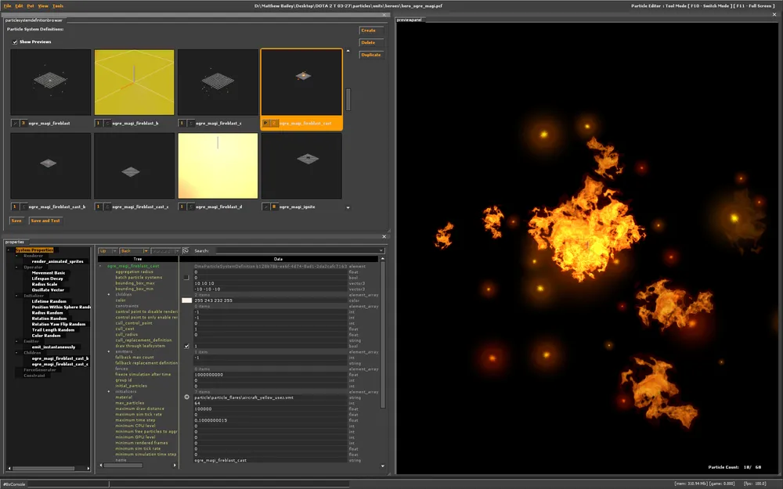Click scroll-up arrow in definitions browser
This screenshot has width=783, height=489.
point(348,52)
